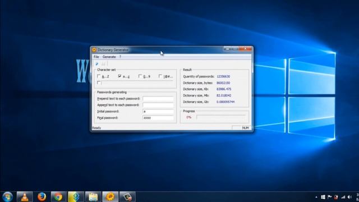Screen dimensions: 359x202
Task: Open the ? help menu
Action: point(120,57)
